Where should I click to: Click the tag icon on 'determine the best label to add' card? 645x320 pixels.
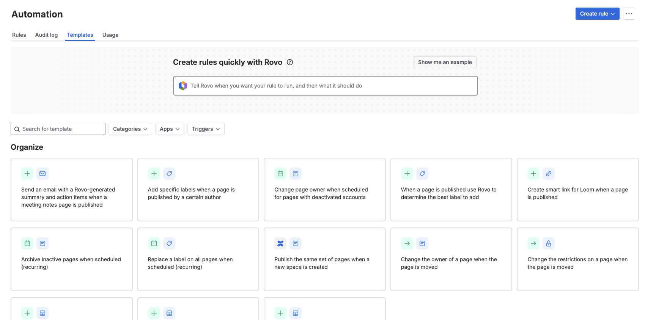point(422,174)
